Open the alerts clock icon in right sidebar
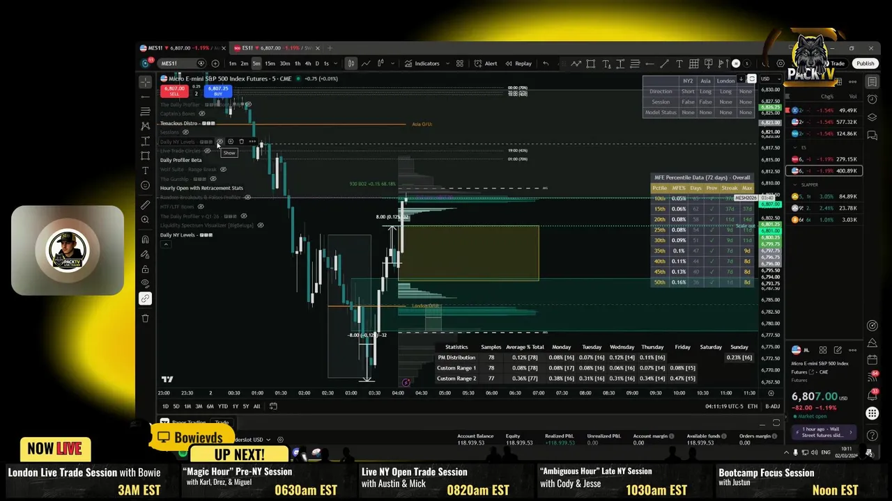Screen dimensions: 892x501 coord(872,100)
